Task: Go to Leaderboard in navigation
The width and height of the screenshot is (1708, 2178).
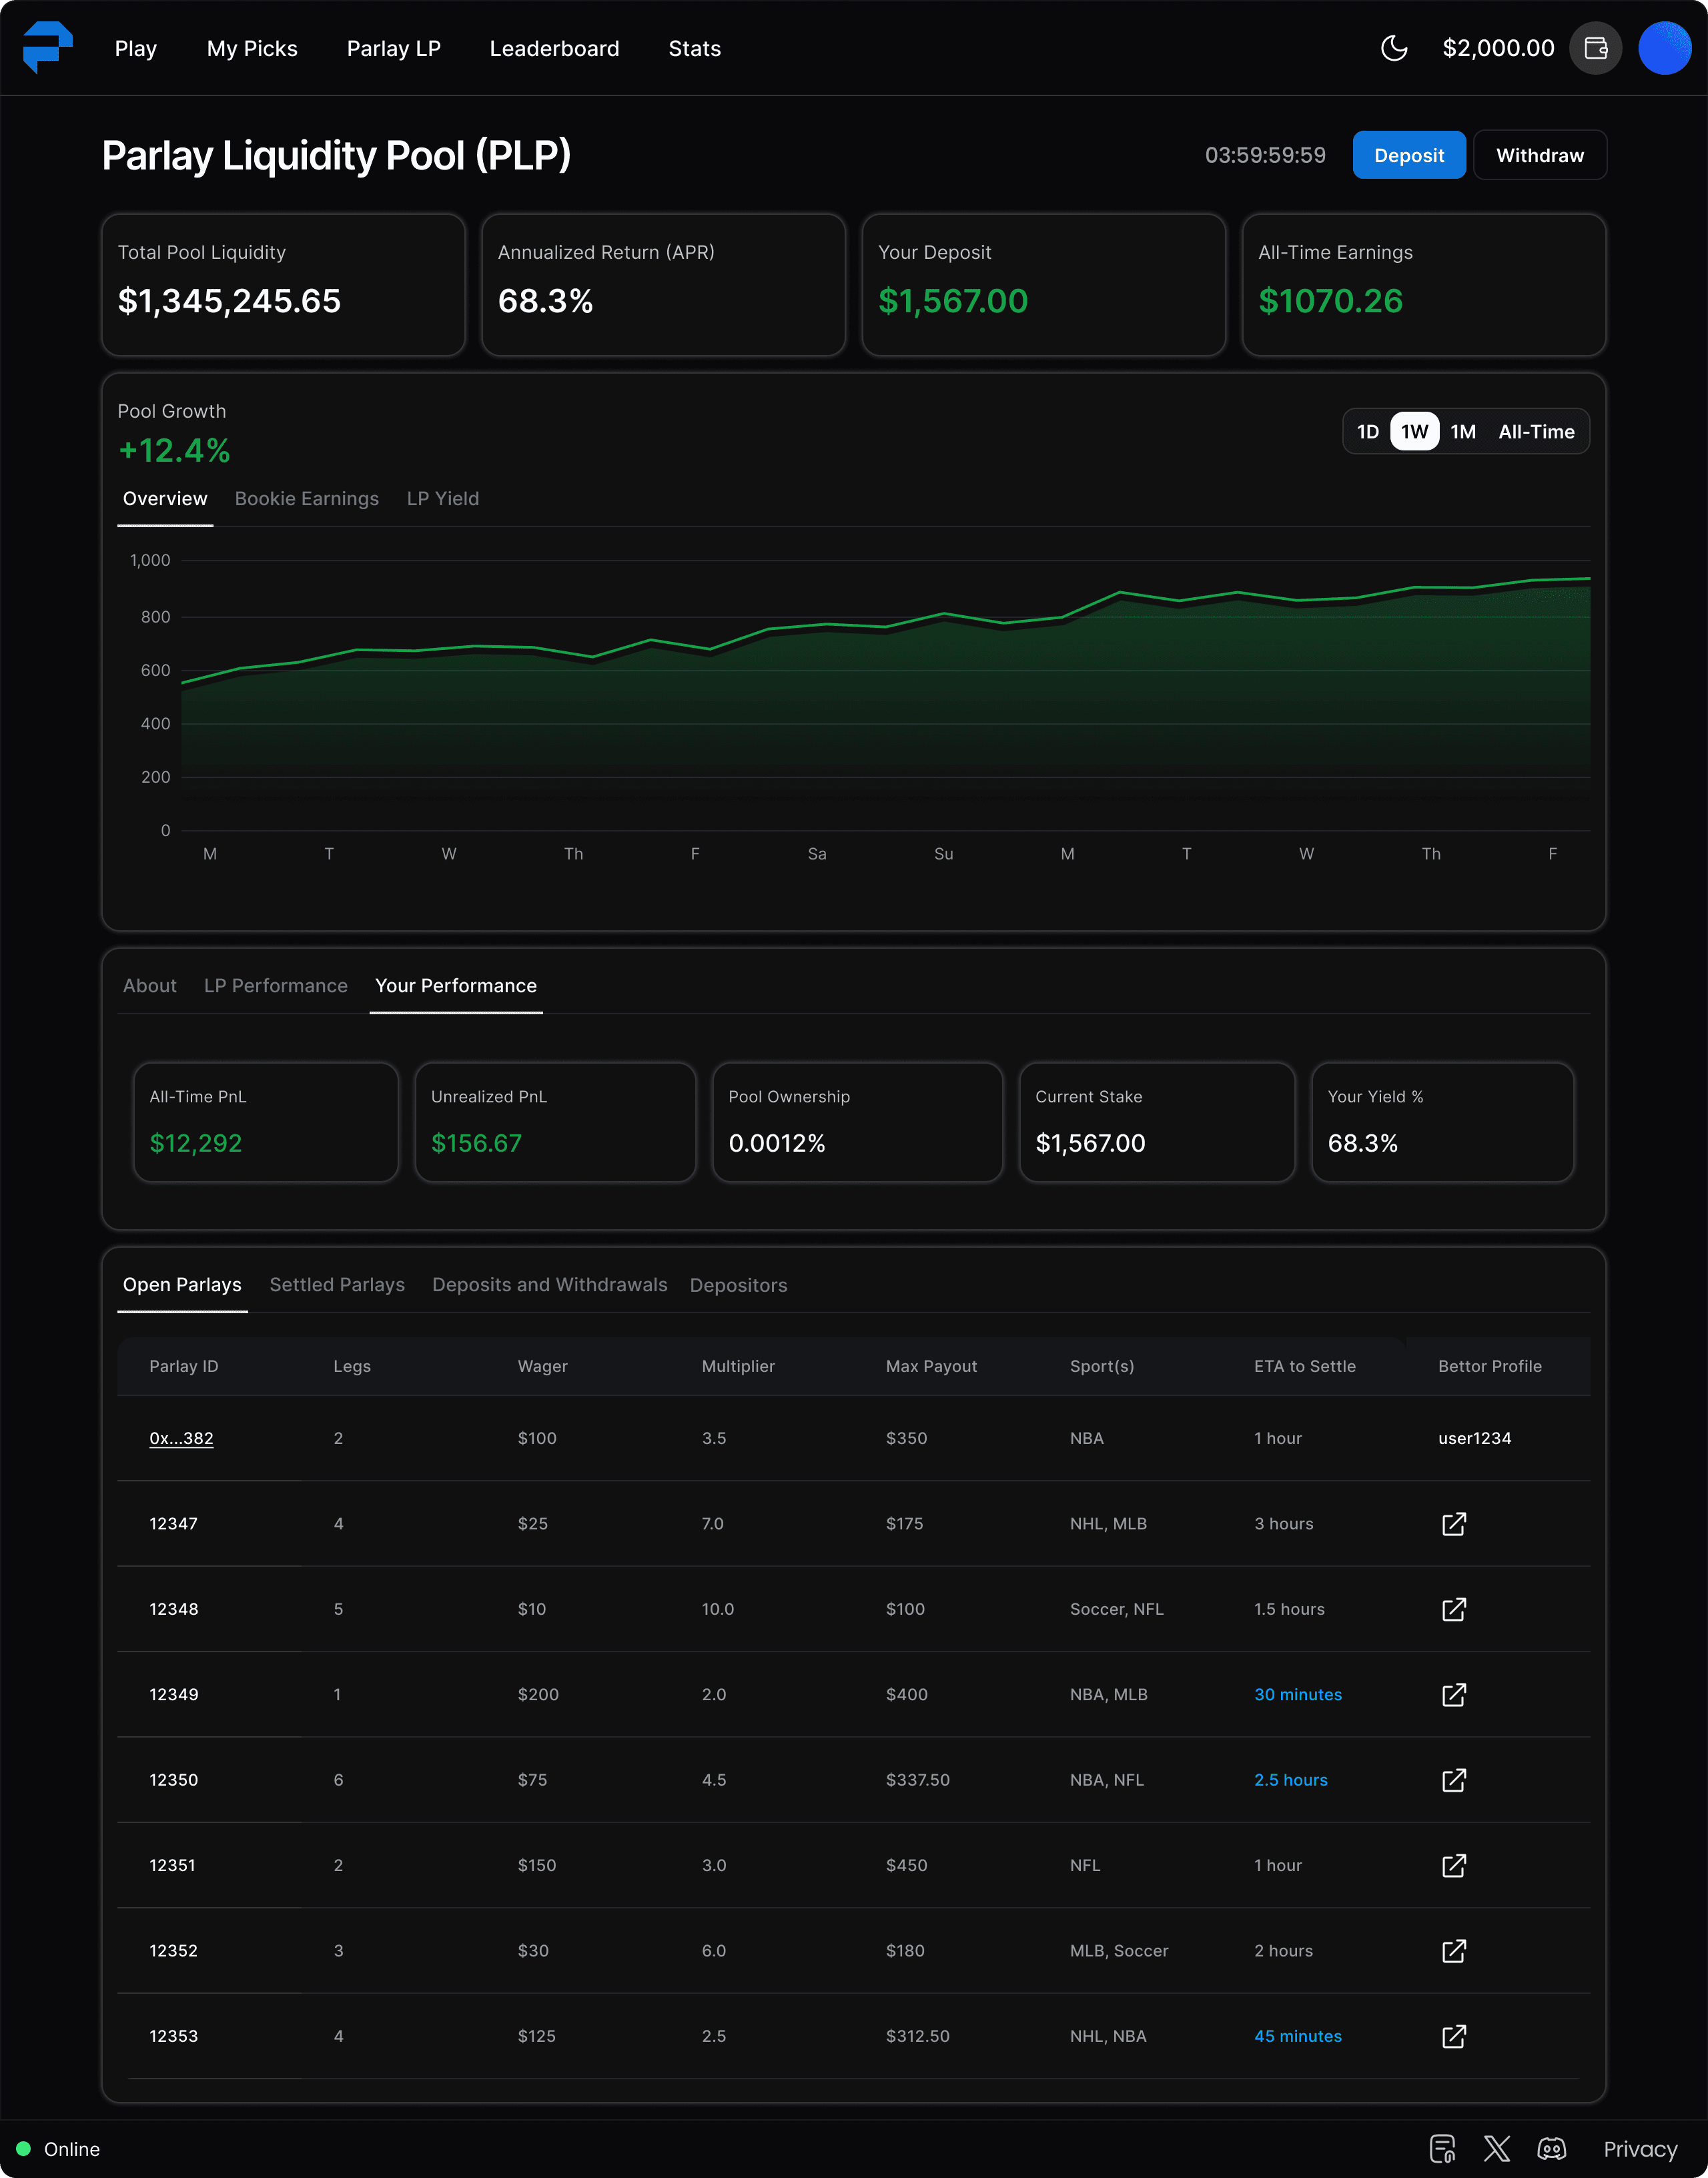Action: point(554,49)
